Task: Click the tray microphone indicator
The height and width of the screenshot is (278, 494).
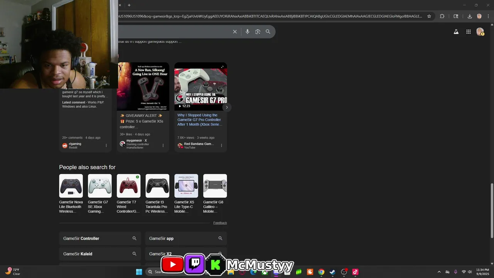Action: point(456,272)
